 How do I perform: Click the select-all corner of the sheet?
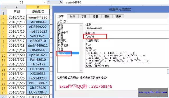pyautogui.click(x=4, y=7)
